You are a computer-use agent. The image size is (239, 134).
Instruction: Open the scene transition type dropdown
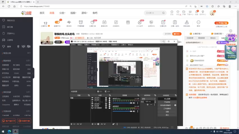click(x=148, y=99)
